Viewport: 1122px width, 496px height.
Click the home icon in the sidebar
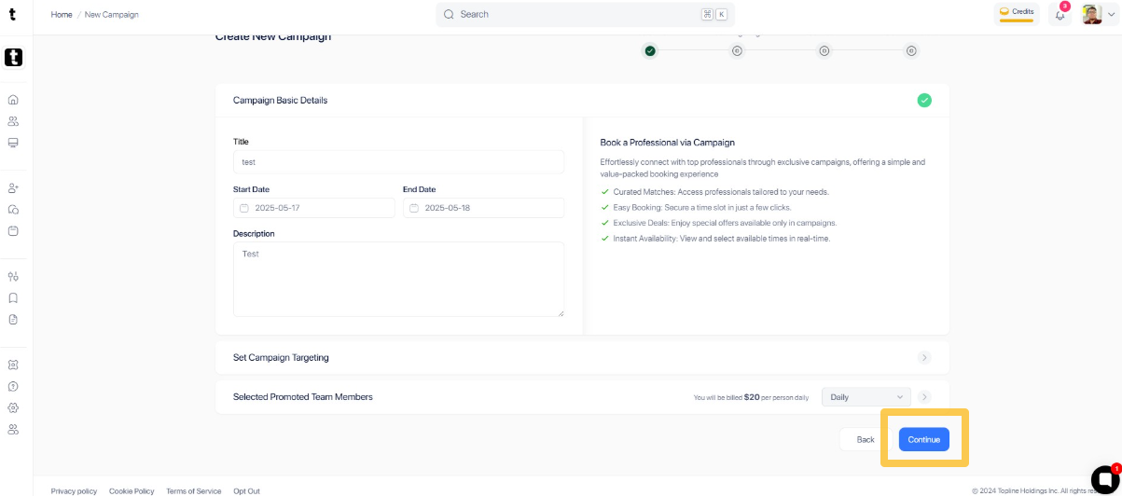click(13, 100)
